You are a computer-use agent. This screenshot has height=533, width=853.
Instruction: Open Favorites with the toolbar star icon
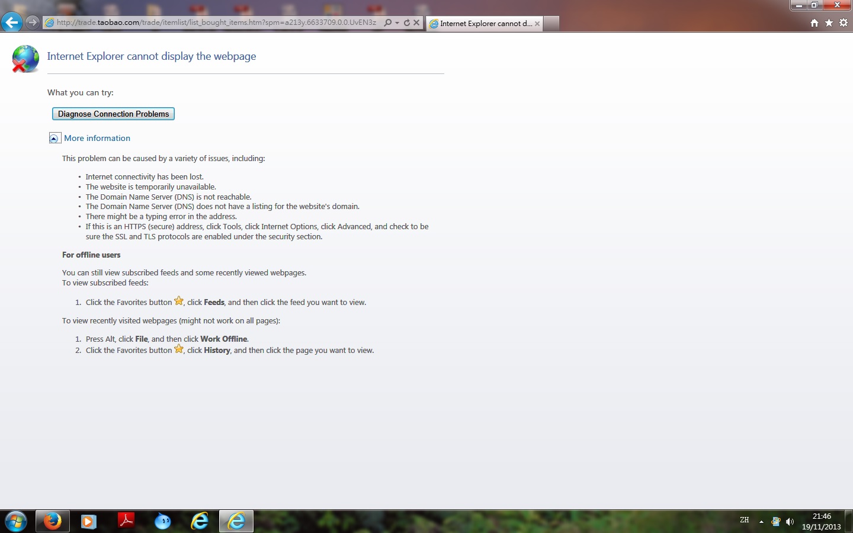[x=829, y=23]
